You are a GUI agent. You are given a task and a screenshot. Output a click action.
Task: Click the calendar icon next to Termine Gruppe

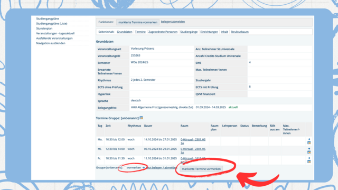pos(141,118)
